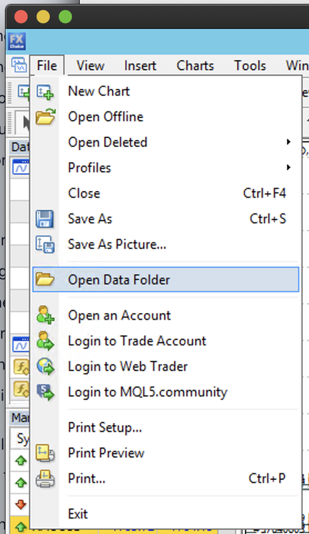The width and height of the screenshot is (309, 534).
Task: Click the Print printer icon
Action: point(45,479)
